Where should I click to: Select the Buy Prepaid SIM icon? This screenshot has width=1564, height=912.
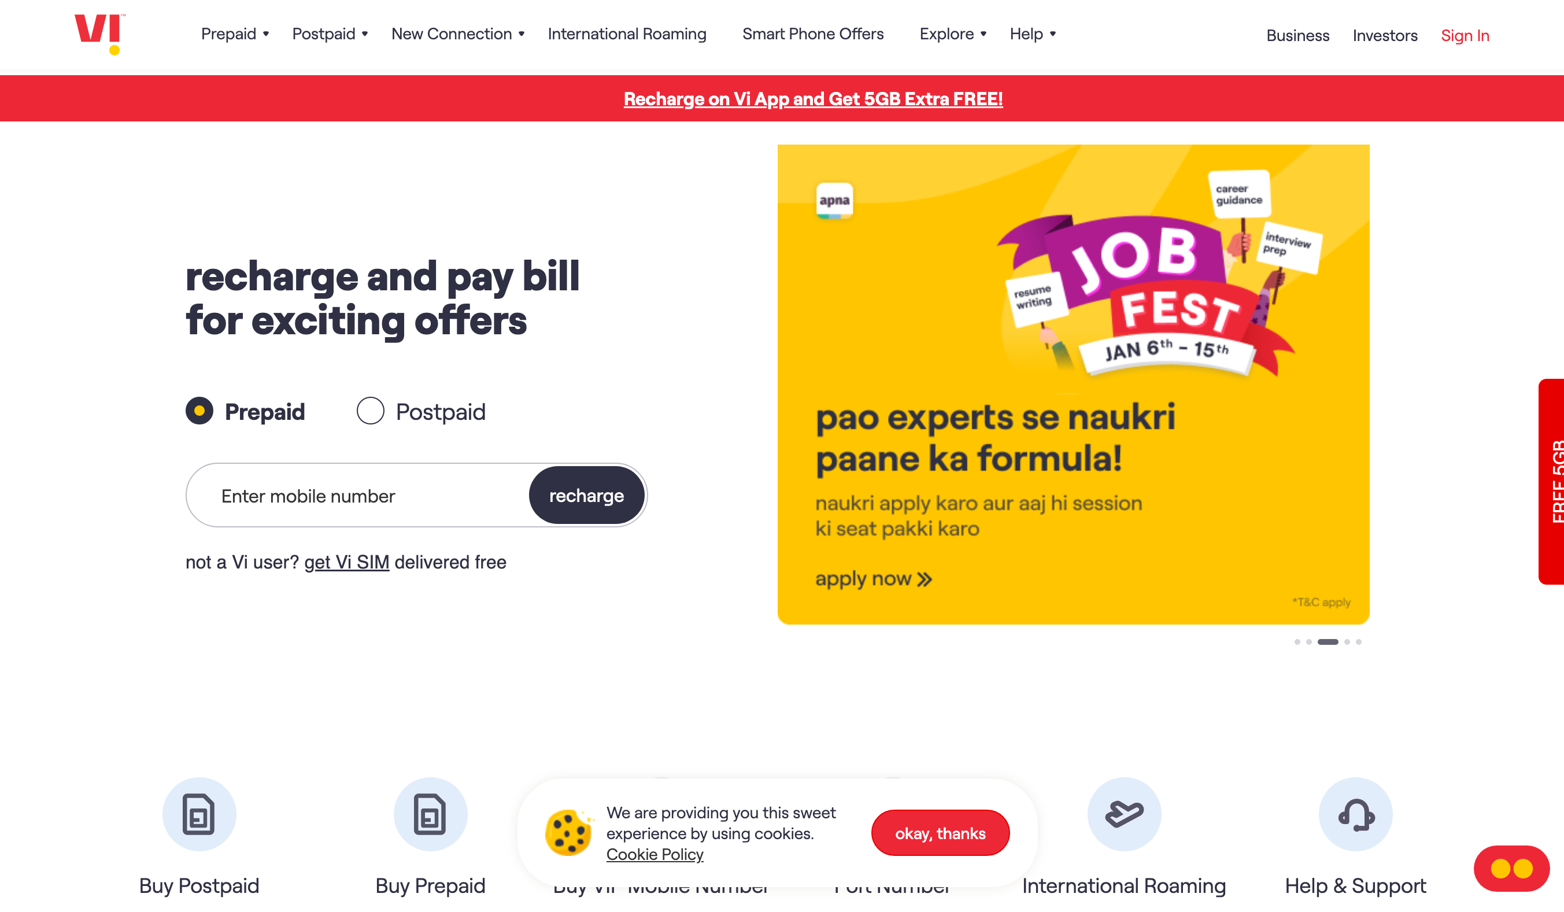pos(431,814)
